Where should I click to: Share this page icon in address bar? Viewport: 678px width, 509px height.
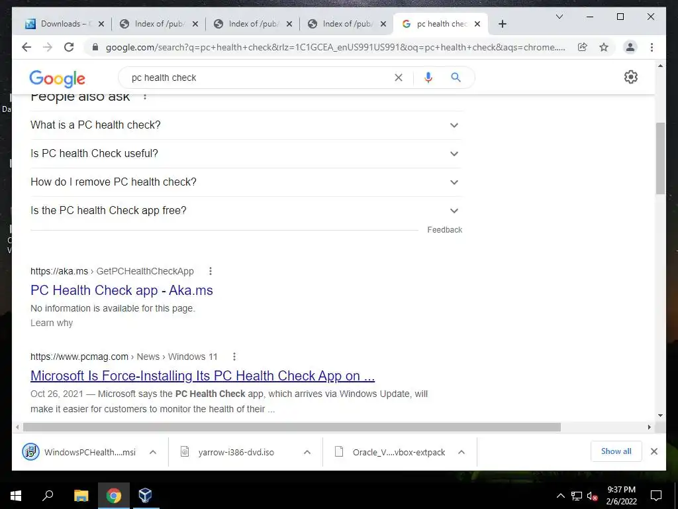(583, 47)
